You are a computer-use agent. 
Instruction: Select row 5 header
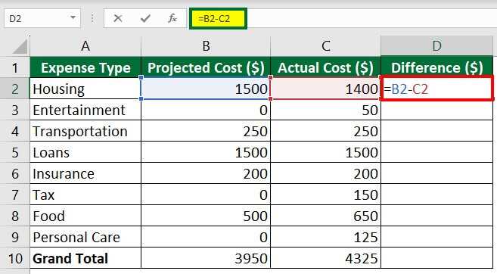(x=15, y=153)
